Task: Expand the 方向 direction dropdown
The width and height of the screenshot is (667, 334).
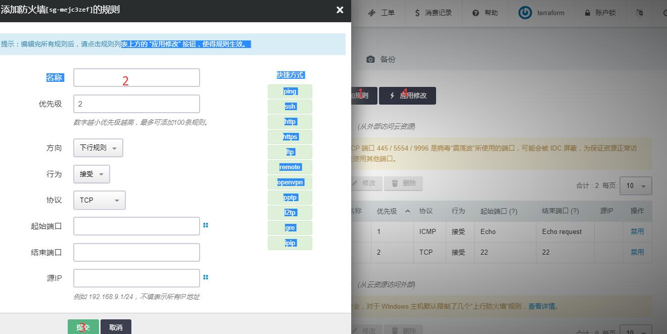Action: pos(98,148)
